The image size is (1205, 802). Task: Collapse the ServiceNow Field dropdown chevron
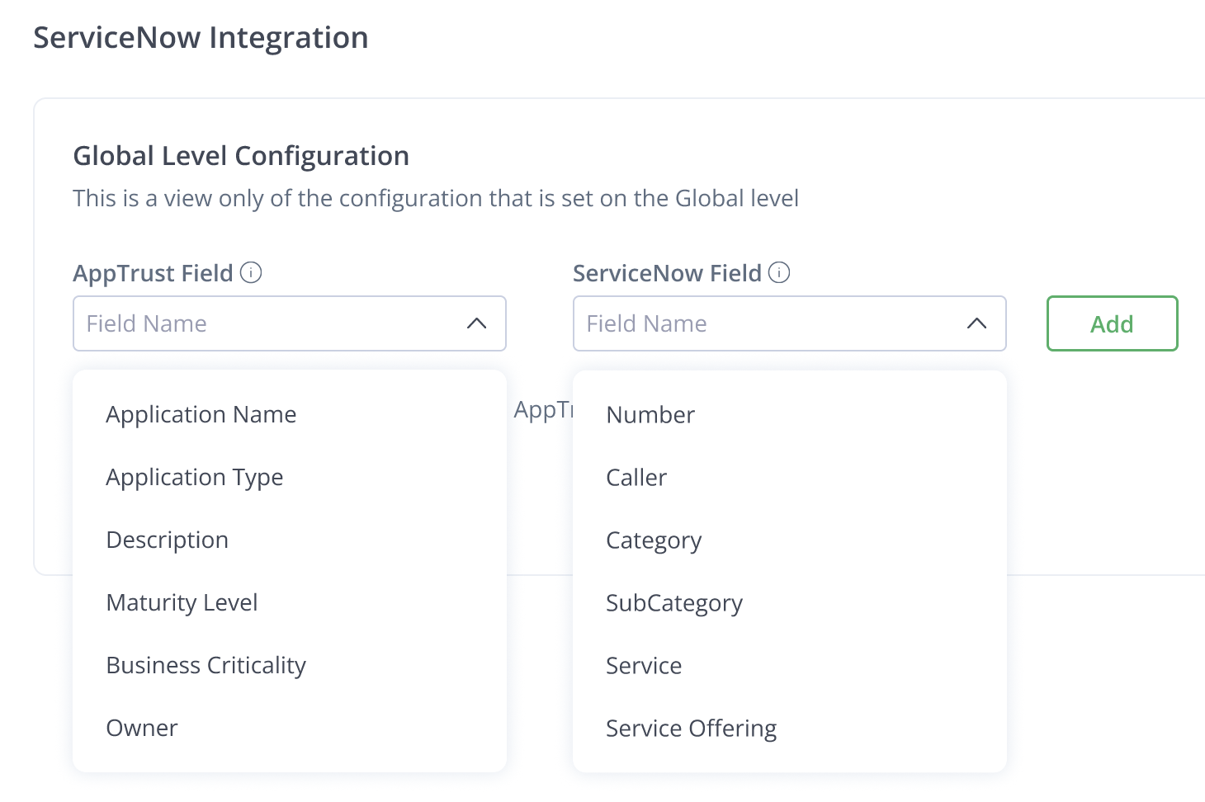coord(977,323)
